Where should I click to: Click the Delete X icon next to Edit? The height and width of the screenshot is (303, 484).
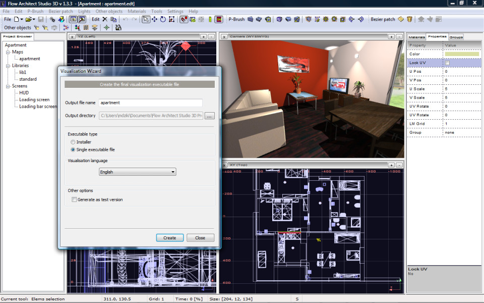(105, 19)
